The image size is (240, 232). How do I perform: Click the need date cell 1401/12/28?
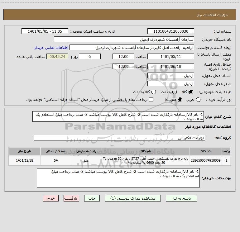coord(25,160)
